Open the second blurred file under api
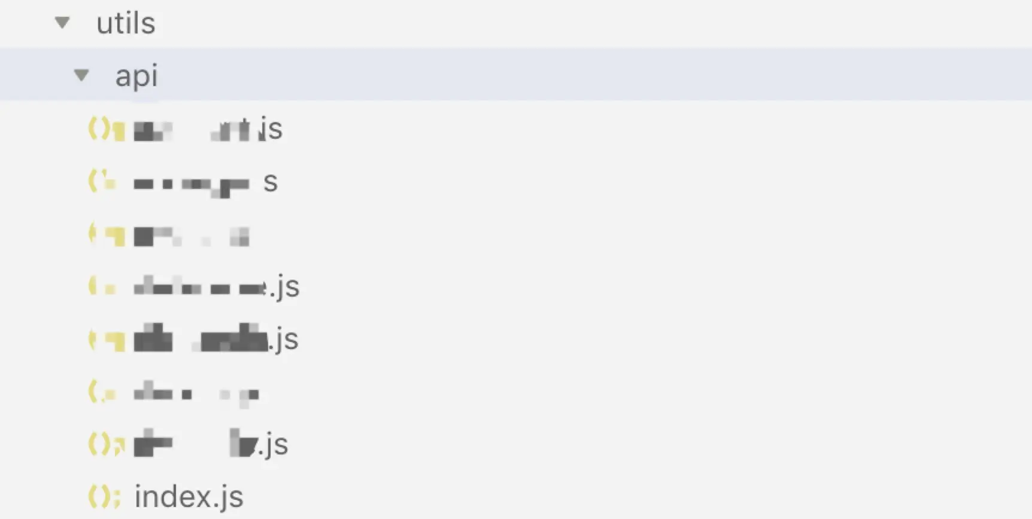The width and height of the screenshot is (1032, 519). [x=205, y=182]
